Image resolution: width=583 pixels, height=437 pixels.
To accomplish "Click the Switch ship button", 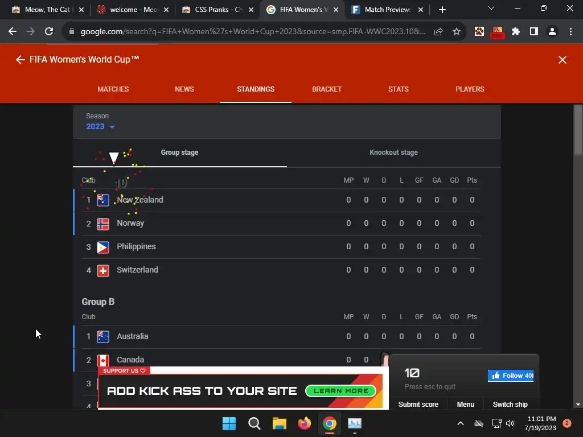I will [510, 405].
